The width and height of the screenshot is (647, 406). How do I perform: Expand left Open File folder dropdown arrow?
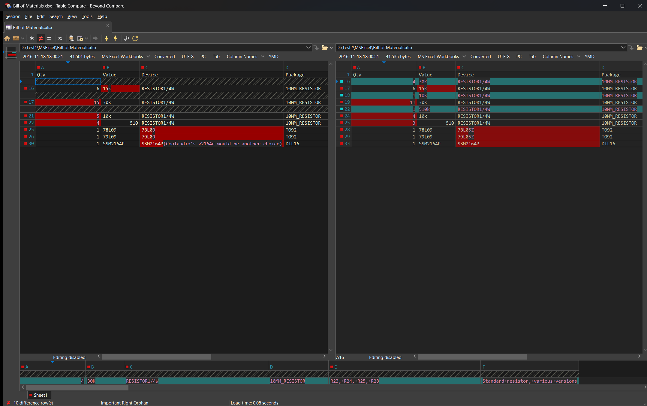pos(331,48)
